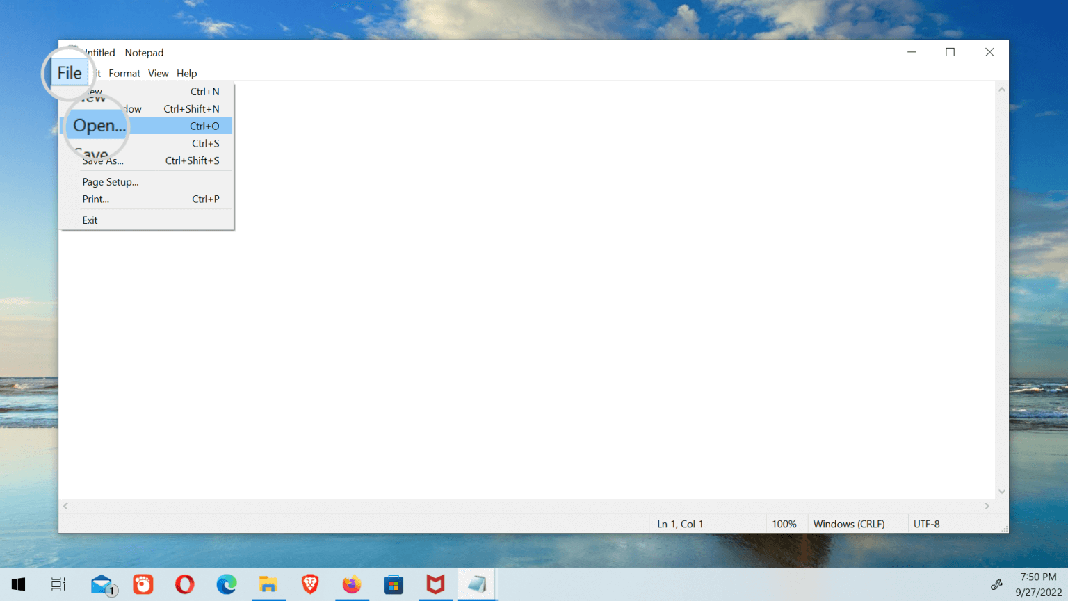The image size is (1068, 601).
Task: Launch Brave browser from the taskbar
Action: [310, 584]
